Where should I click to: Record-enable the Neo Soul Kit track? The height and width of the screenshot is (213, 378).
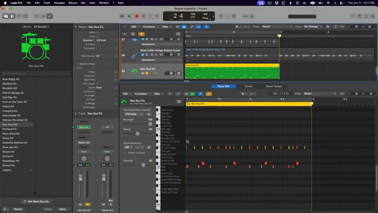click(x=152, y=73)
